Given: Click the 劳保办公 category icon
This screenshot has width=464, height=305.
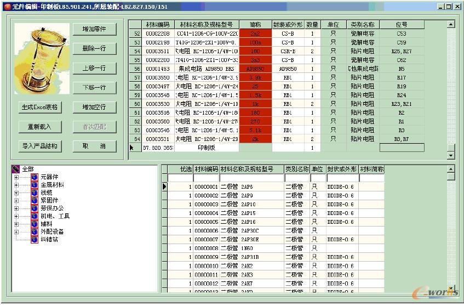Looking at the screenshot, I should (34, 208).
